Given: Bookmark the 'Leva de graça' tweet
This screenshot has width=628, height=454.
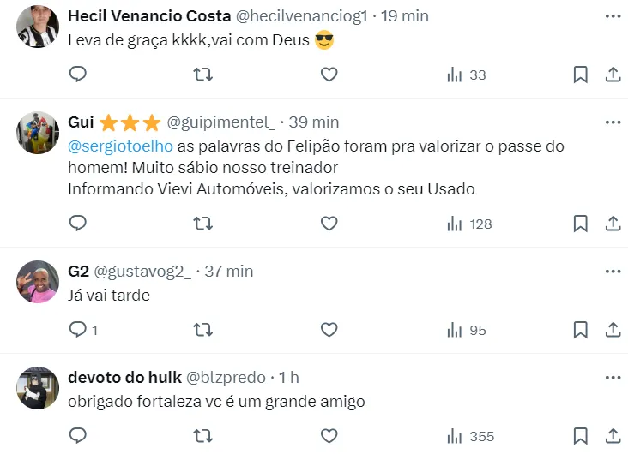Looking at the screenshot, I should click(580, 75).
